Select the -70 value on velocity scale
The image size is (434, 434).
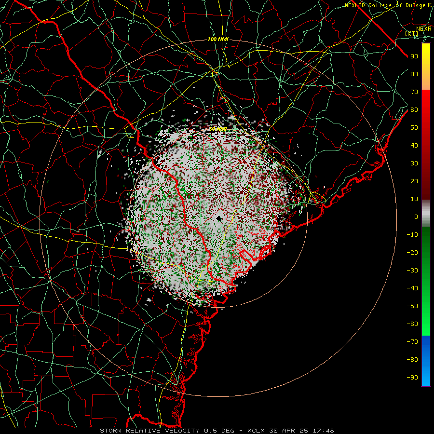point(412,342)
